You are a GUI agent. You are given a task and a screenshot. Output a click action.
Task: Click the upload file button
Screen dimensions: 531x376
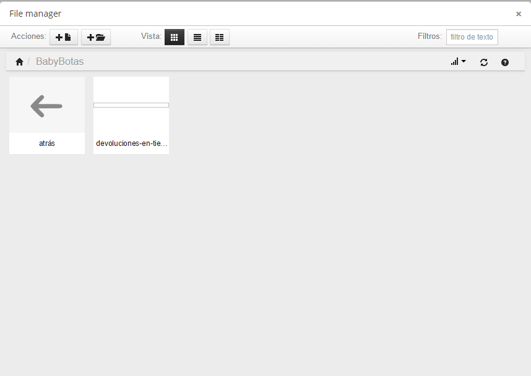click(x=64, y=37)
